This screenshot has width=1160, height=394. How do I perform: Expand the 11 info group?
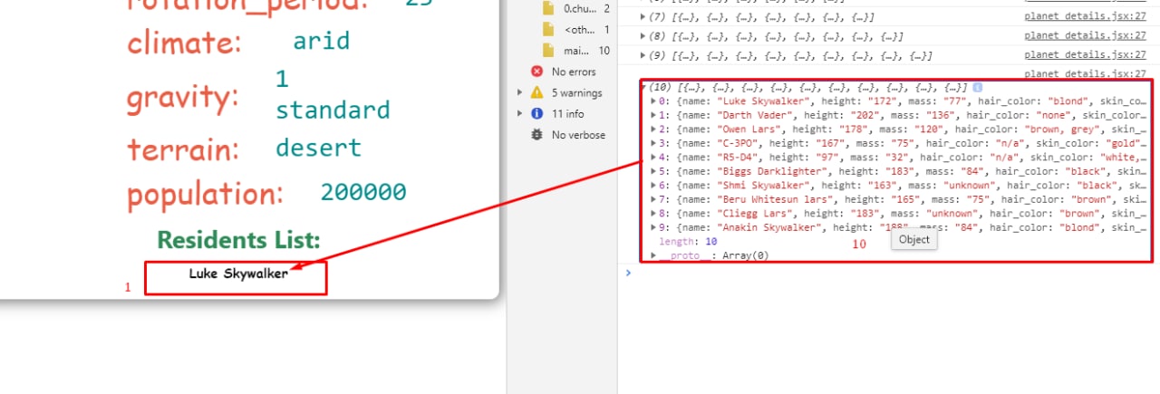pyautogui.click(x=520, y=114)
